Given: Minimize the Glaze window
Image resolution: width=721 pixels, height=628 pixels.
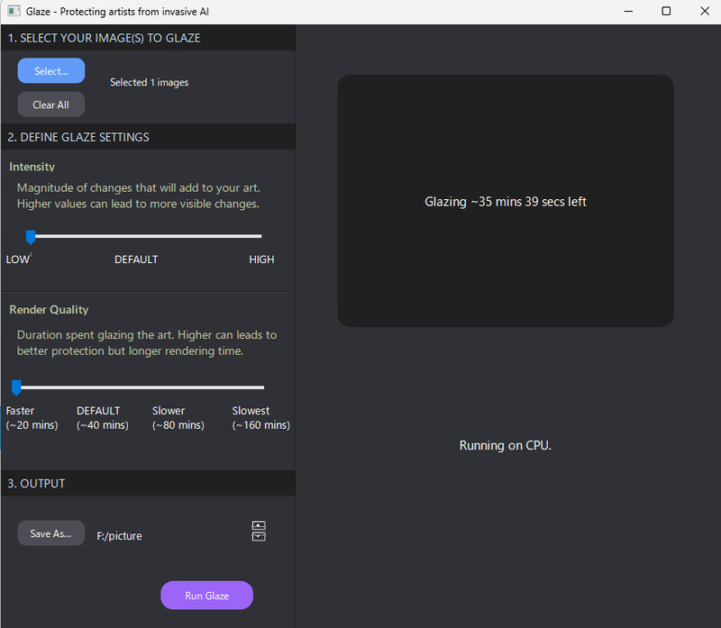Looking at the screenshot, I should (x=628, y=11).
